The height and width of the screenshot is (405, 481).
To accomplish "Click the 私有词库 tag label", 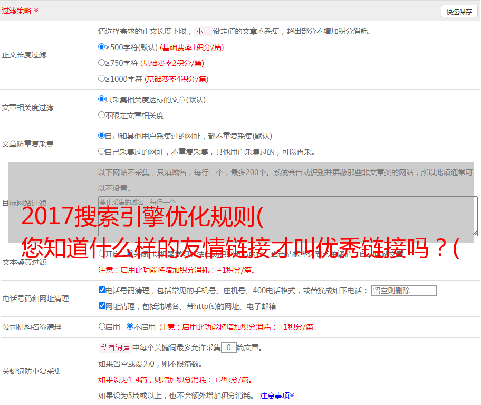I will (115, 348).
